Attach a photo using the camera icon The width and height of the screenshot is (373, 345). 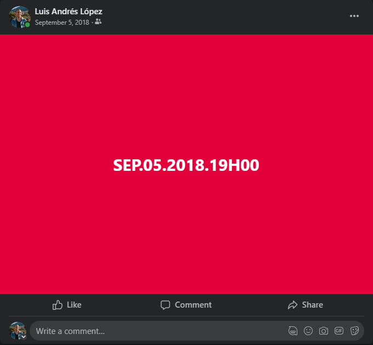pyautogui.click(x=323, y=331)
